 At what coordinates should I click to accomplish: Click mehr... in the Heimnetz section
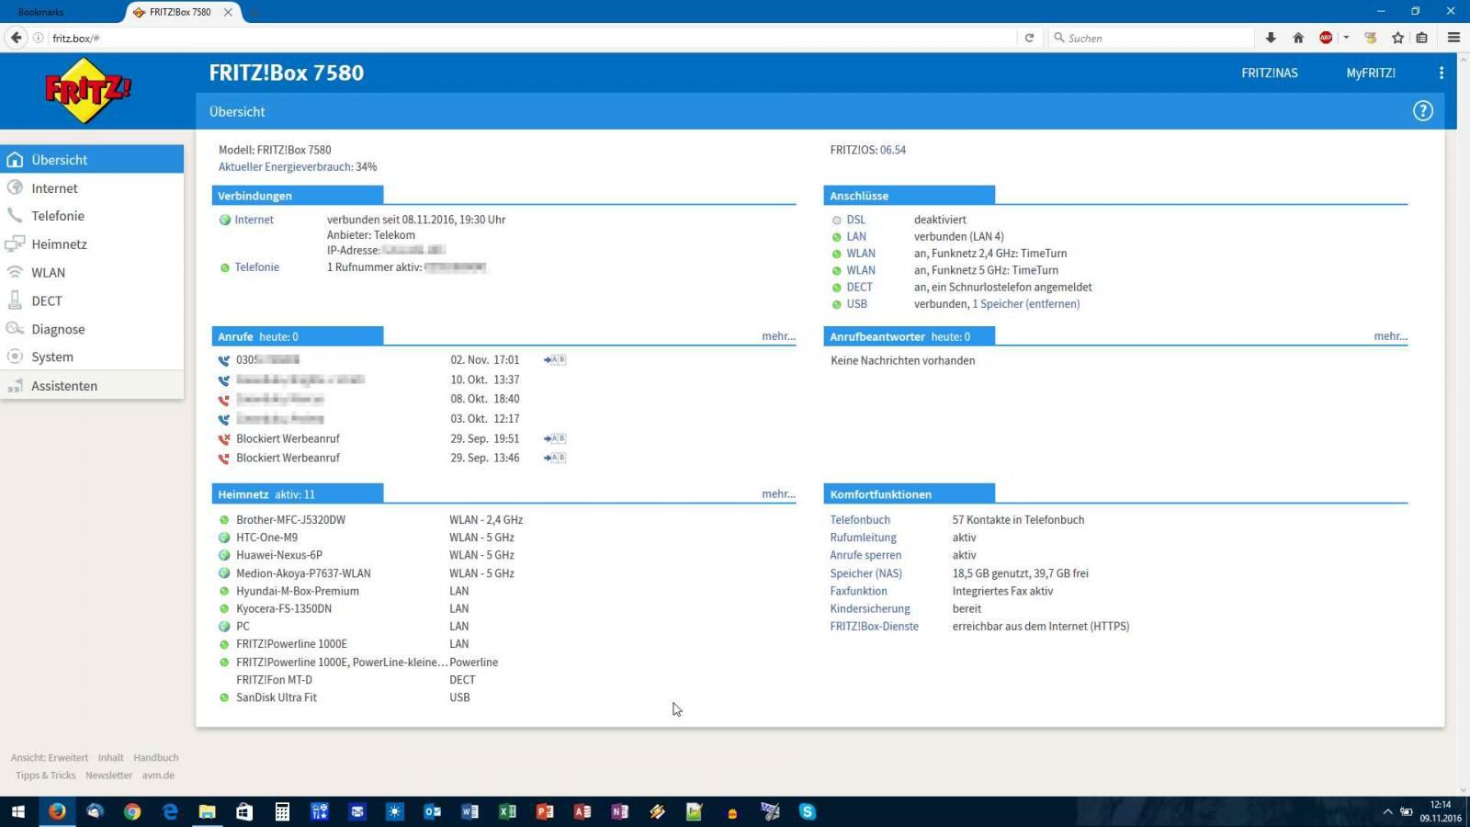[778, 494]
